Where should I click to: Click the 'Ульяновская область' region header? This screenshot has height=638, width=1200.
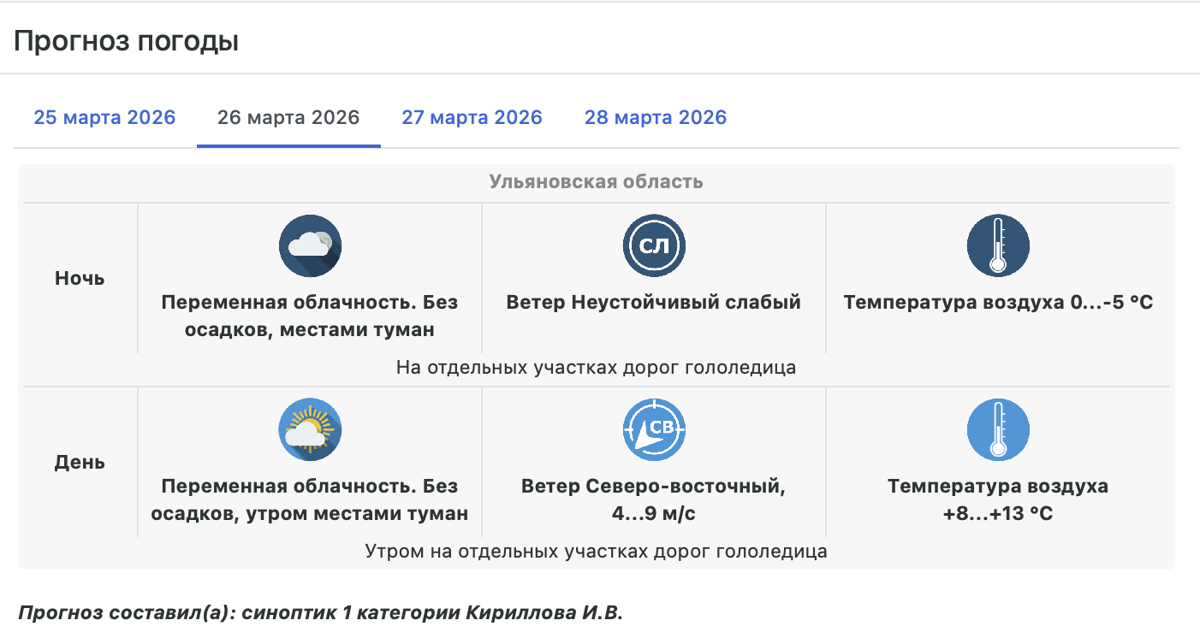coord(596,182)
